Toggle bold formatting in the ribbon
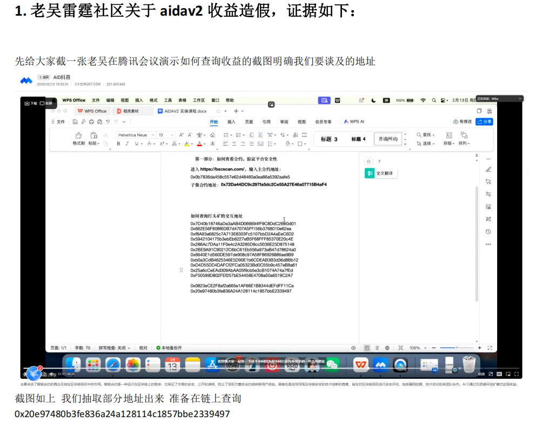 pyautogui.click(x=119, y=144)
